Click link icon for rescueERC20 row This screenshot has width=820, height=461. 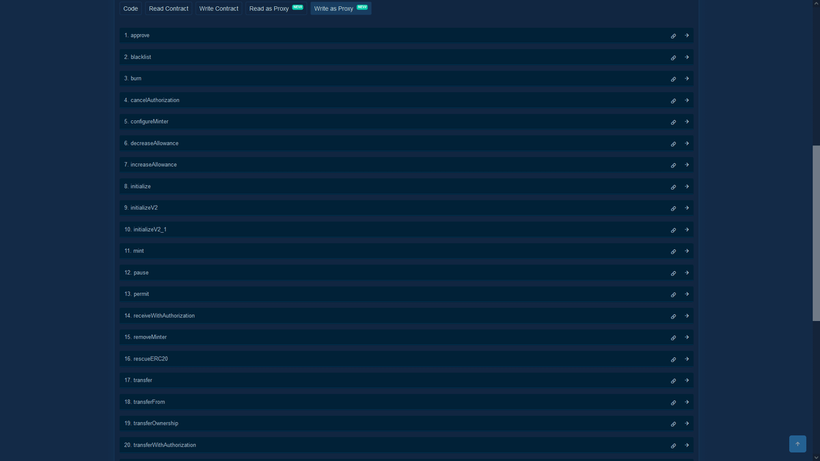click(673, 359)
